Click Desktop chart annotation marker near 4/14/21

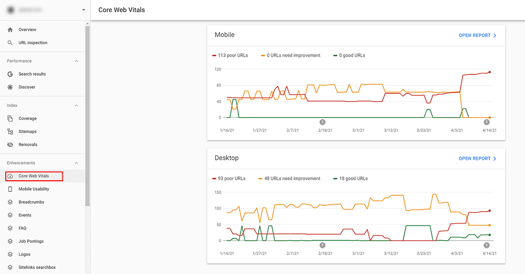click(x=487, y=245)
